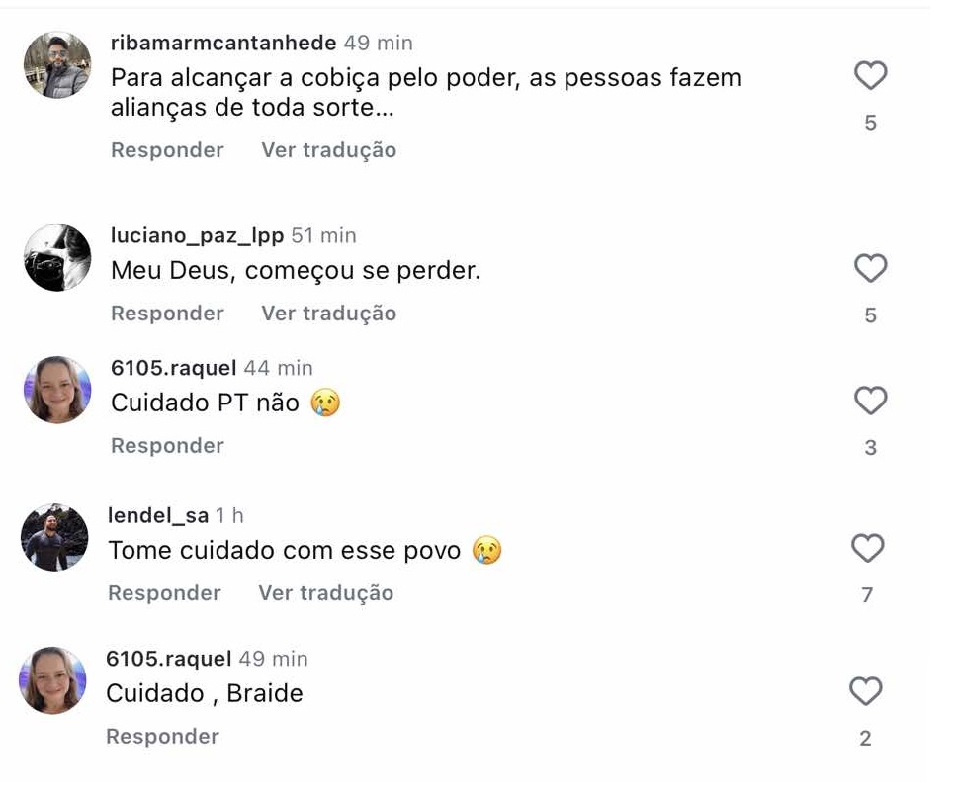Reply to "Cuidado , Braide" comment
Screen dimensions: 959x807
(x=162, y=737)
